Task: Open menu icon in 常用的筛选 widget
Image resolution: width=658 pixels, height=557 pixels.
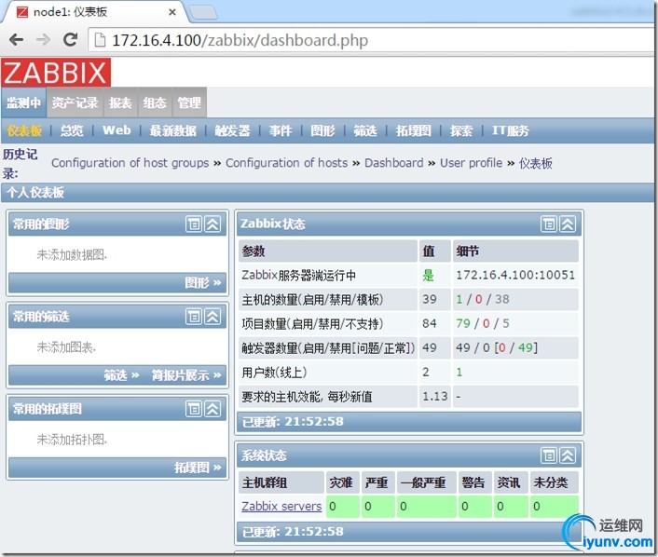Action: pyautogui.click(x=194, y=317)
